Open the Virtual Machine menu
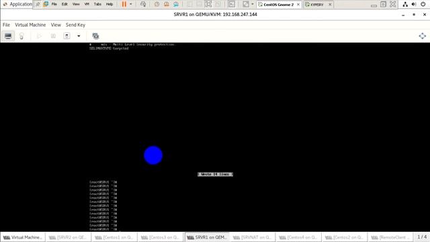430x242 pixels. pyautogui.click(x=30, y=25)
